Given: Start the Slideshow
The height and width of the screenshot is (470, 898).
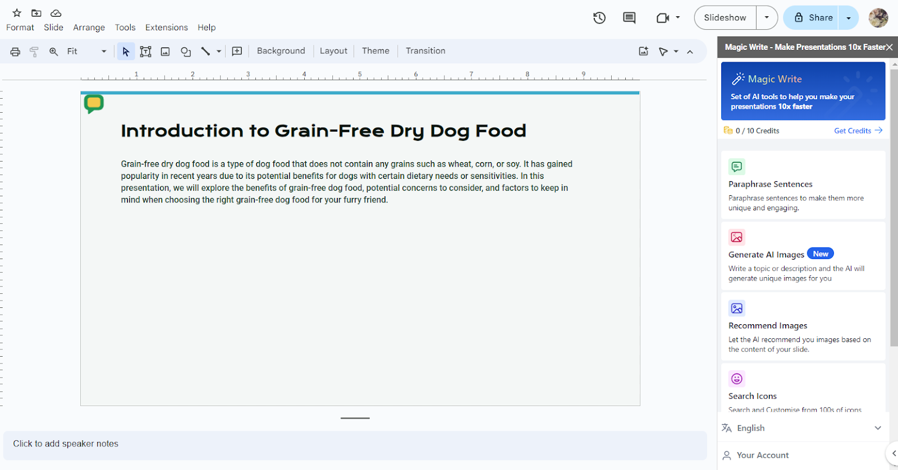Looking at the screenshot, I should tap(725, 17).
